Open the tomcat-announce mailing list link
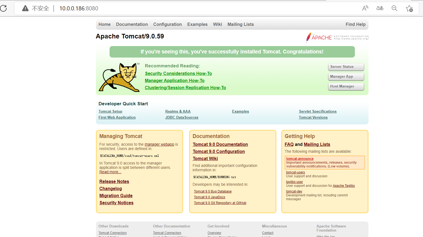The image size is (423, 237). [x=300, y=159]
